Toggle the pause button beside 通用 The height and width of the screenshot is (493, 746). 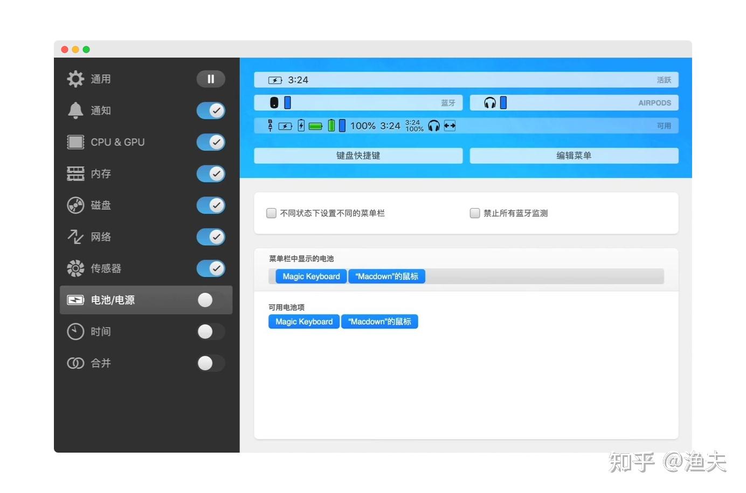211,79
